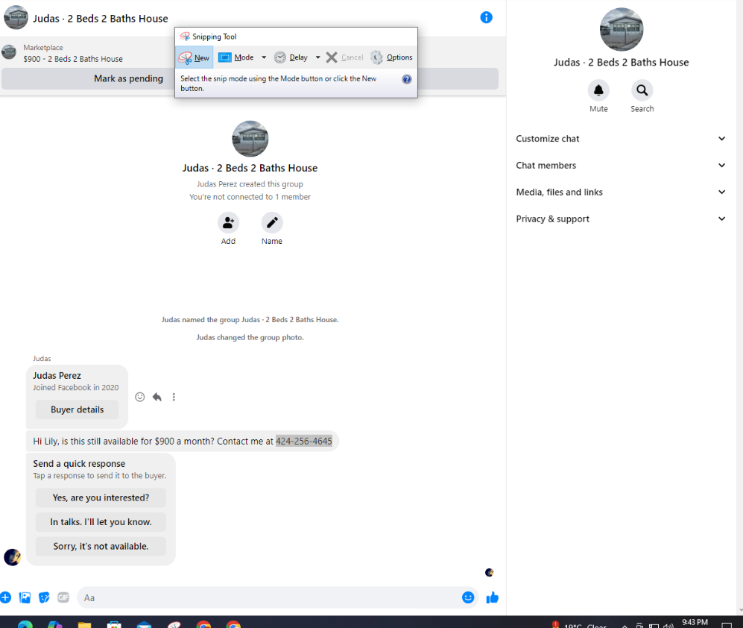Open Buyer details
The image size is (743, 628).
(78, 409)
